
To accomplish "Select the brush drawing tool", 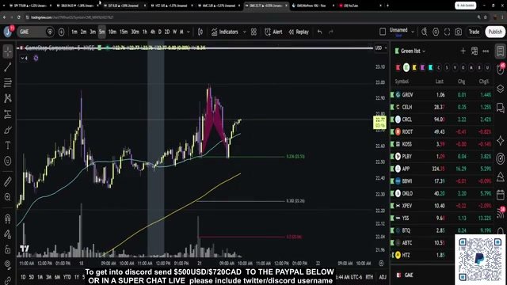I will click(x=8, y=130).
